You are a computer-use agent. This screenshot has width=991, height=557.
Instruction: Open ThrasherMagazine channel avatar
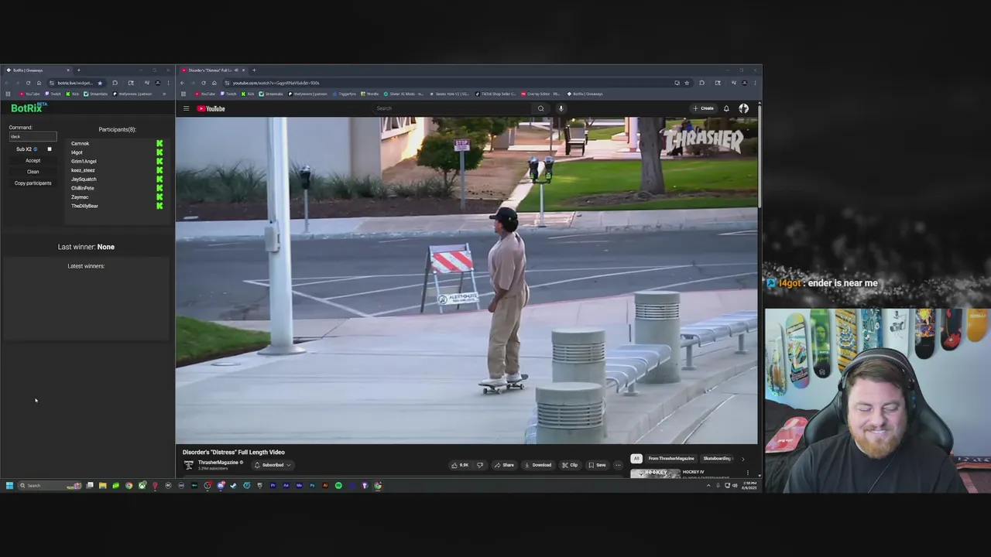point(188,465)
